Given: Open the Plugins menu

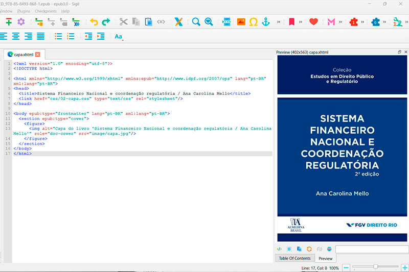Looking at the screenshot, I should (x=24, y=11).
